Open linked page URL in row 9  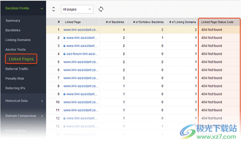click(82, 94)
